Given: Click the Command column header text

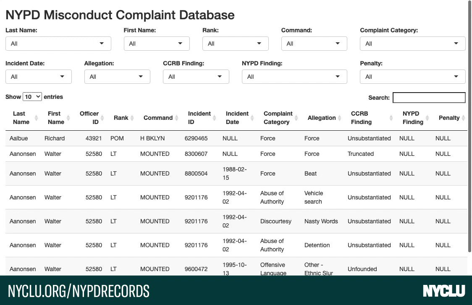Looking at the screenshot, I should click(x=158, y=118).
